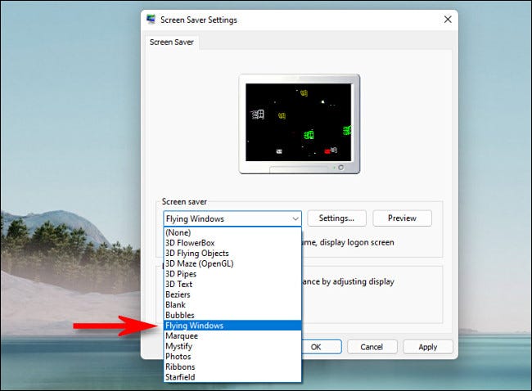Click the screen saver preview monitor thumbnail
Viewport: 532px width, 391px height.
pos(300,124)
